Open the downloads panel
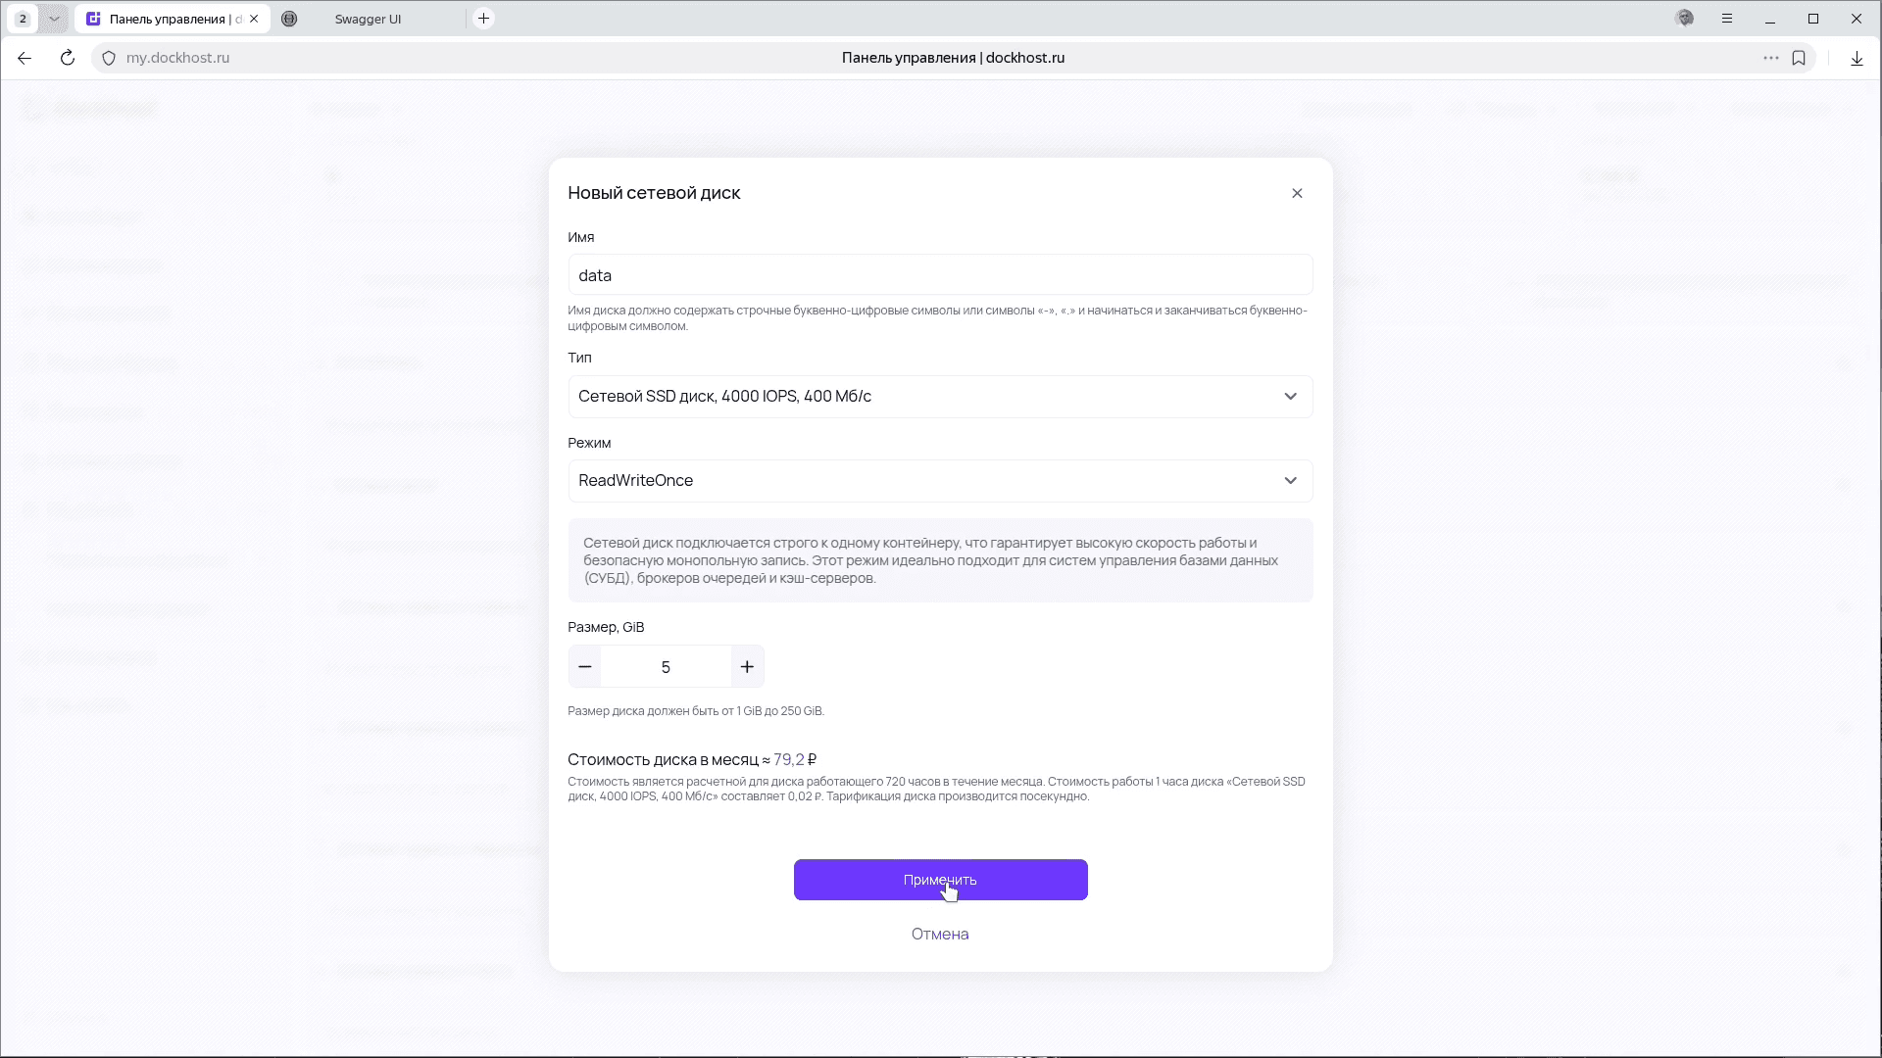 click(x=1857, y=58)
